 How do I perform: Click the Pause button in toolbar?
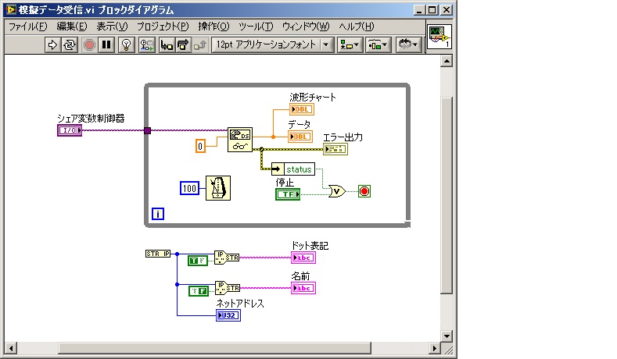coord(106,44)
